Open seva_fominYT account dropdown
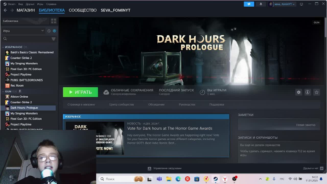The image size is (327, 184). pos(282,4)
